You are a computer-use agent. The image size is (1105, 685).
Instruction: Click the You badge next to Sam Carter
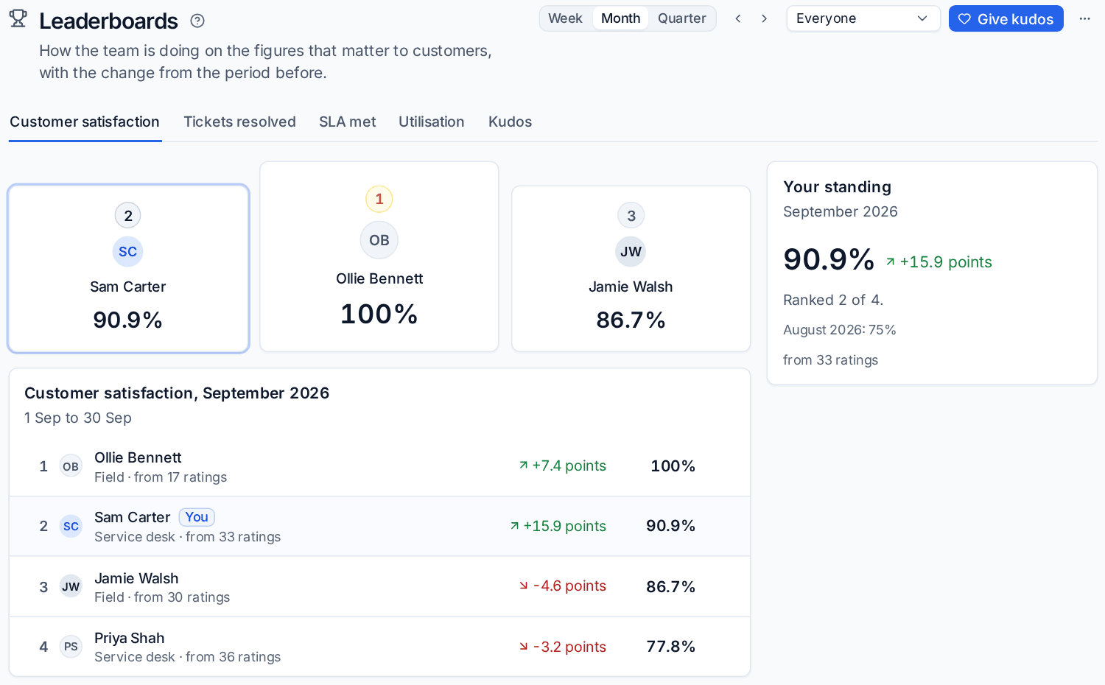click(197, 517)
